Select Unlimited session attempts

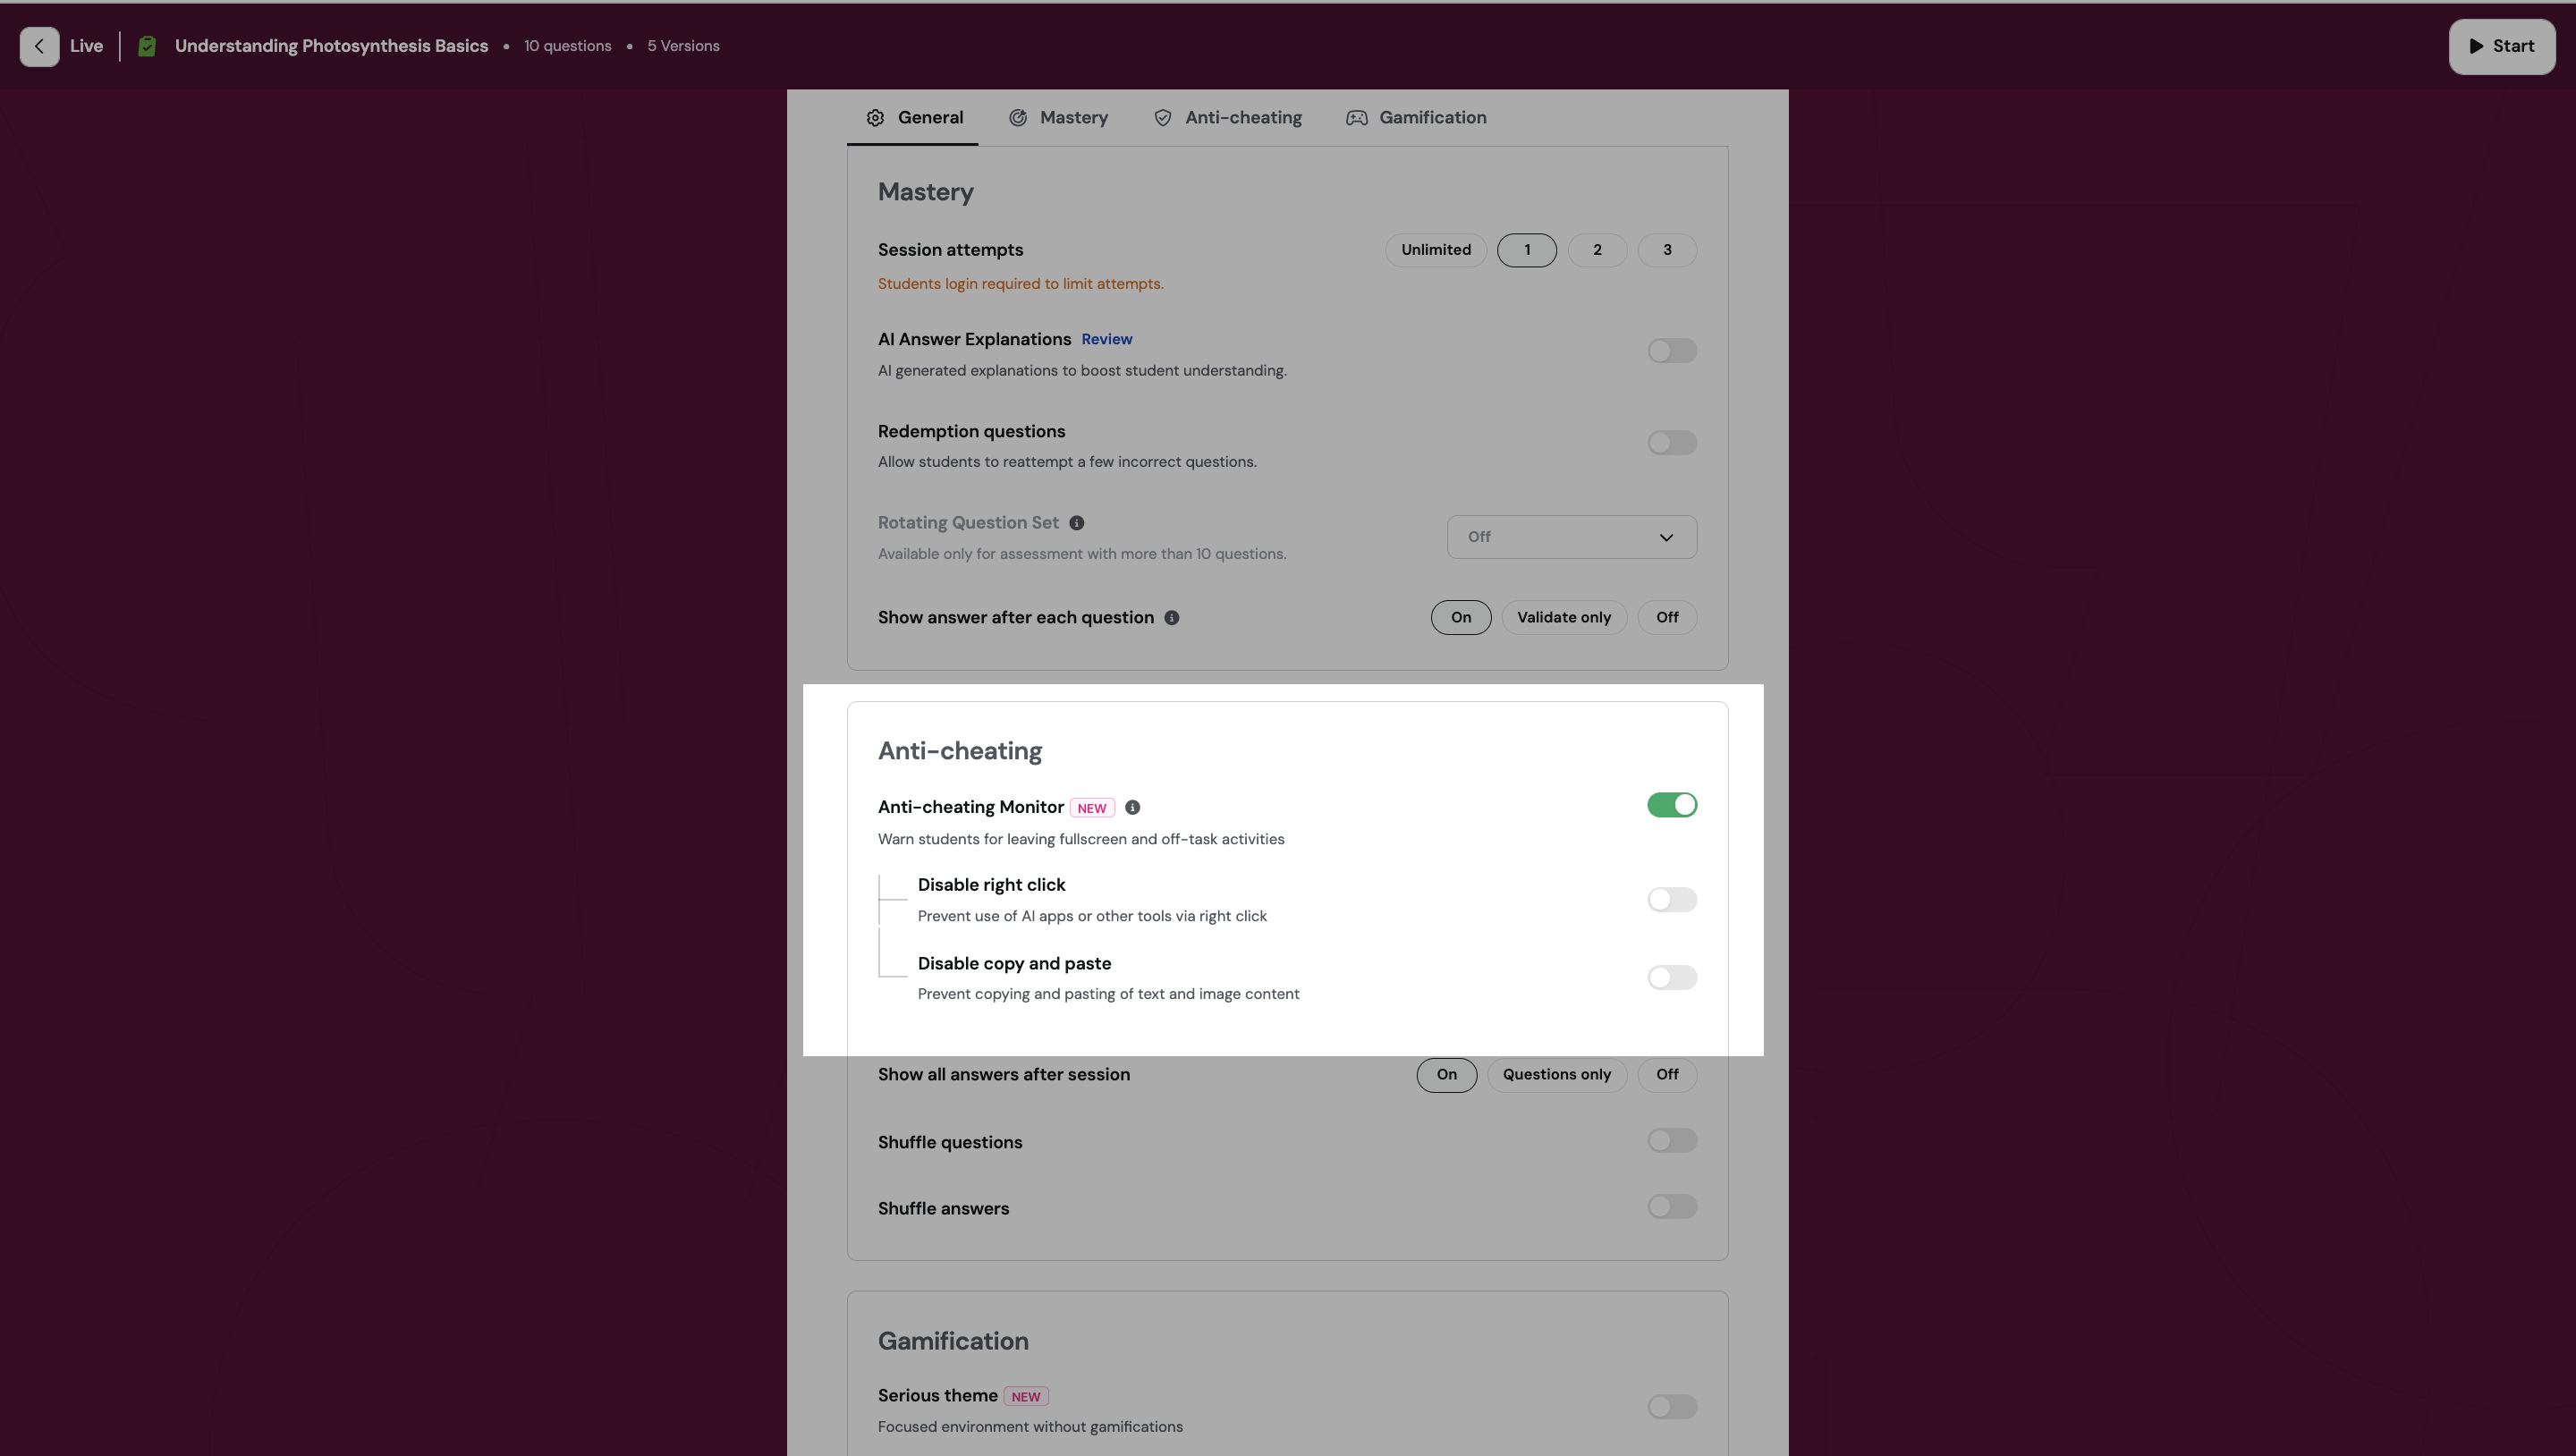coord(1435,250)
